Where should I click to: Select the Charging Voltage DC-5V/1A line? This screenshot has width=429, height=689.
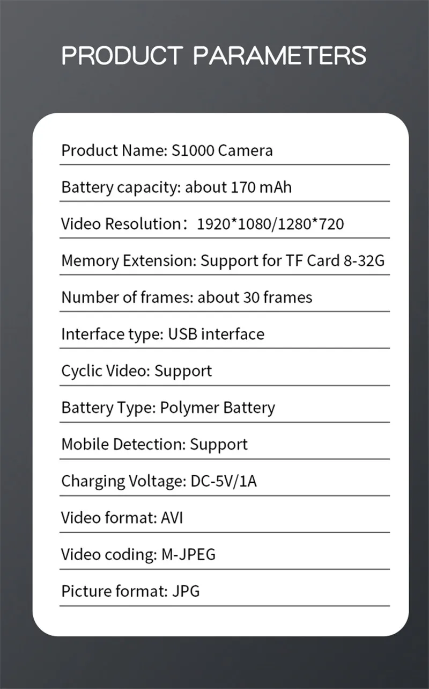point(159,481)
